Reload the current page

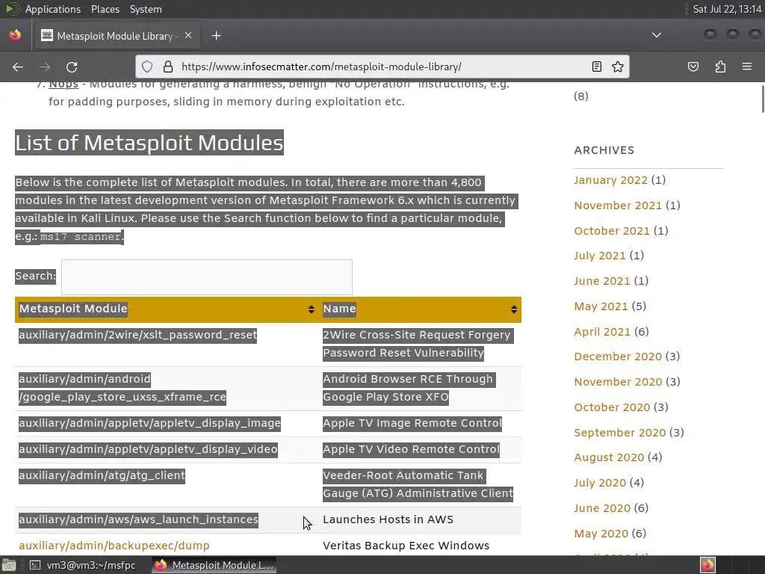[x=72, y=67]
